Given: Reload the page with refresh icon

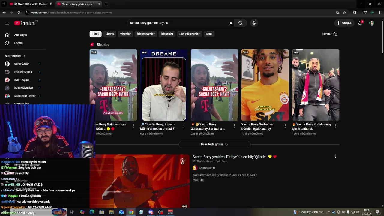Looking at the screenshot, I should coord(19,13).
